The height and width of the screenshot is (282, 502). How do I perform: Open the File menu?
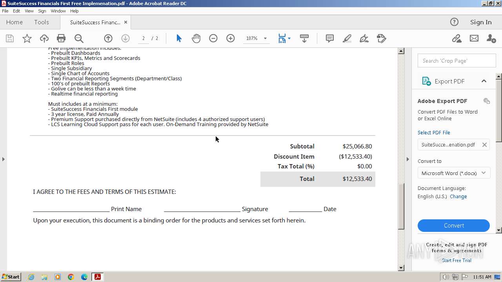point(5,11)
